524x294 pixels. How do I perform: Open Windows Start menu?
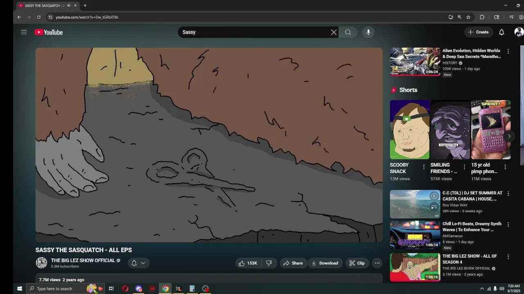pos(19,289)
